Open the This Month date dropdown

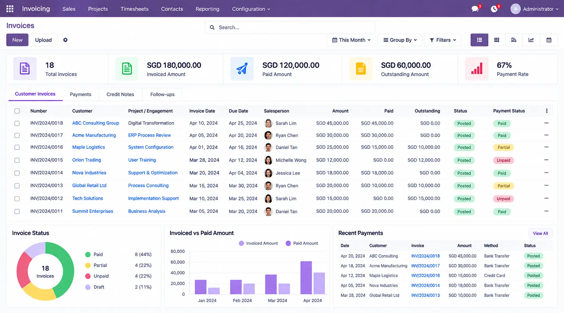click(x=351, y=40)
